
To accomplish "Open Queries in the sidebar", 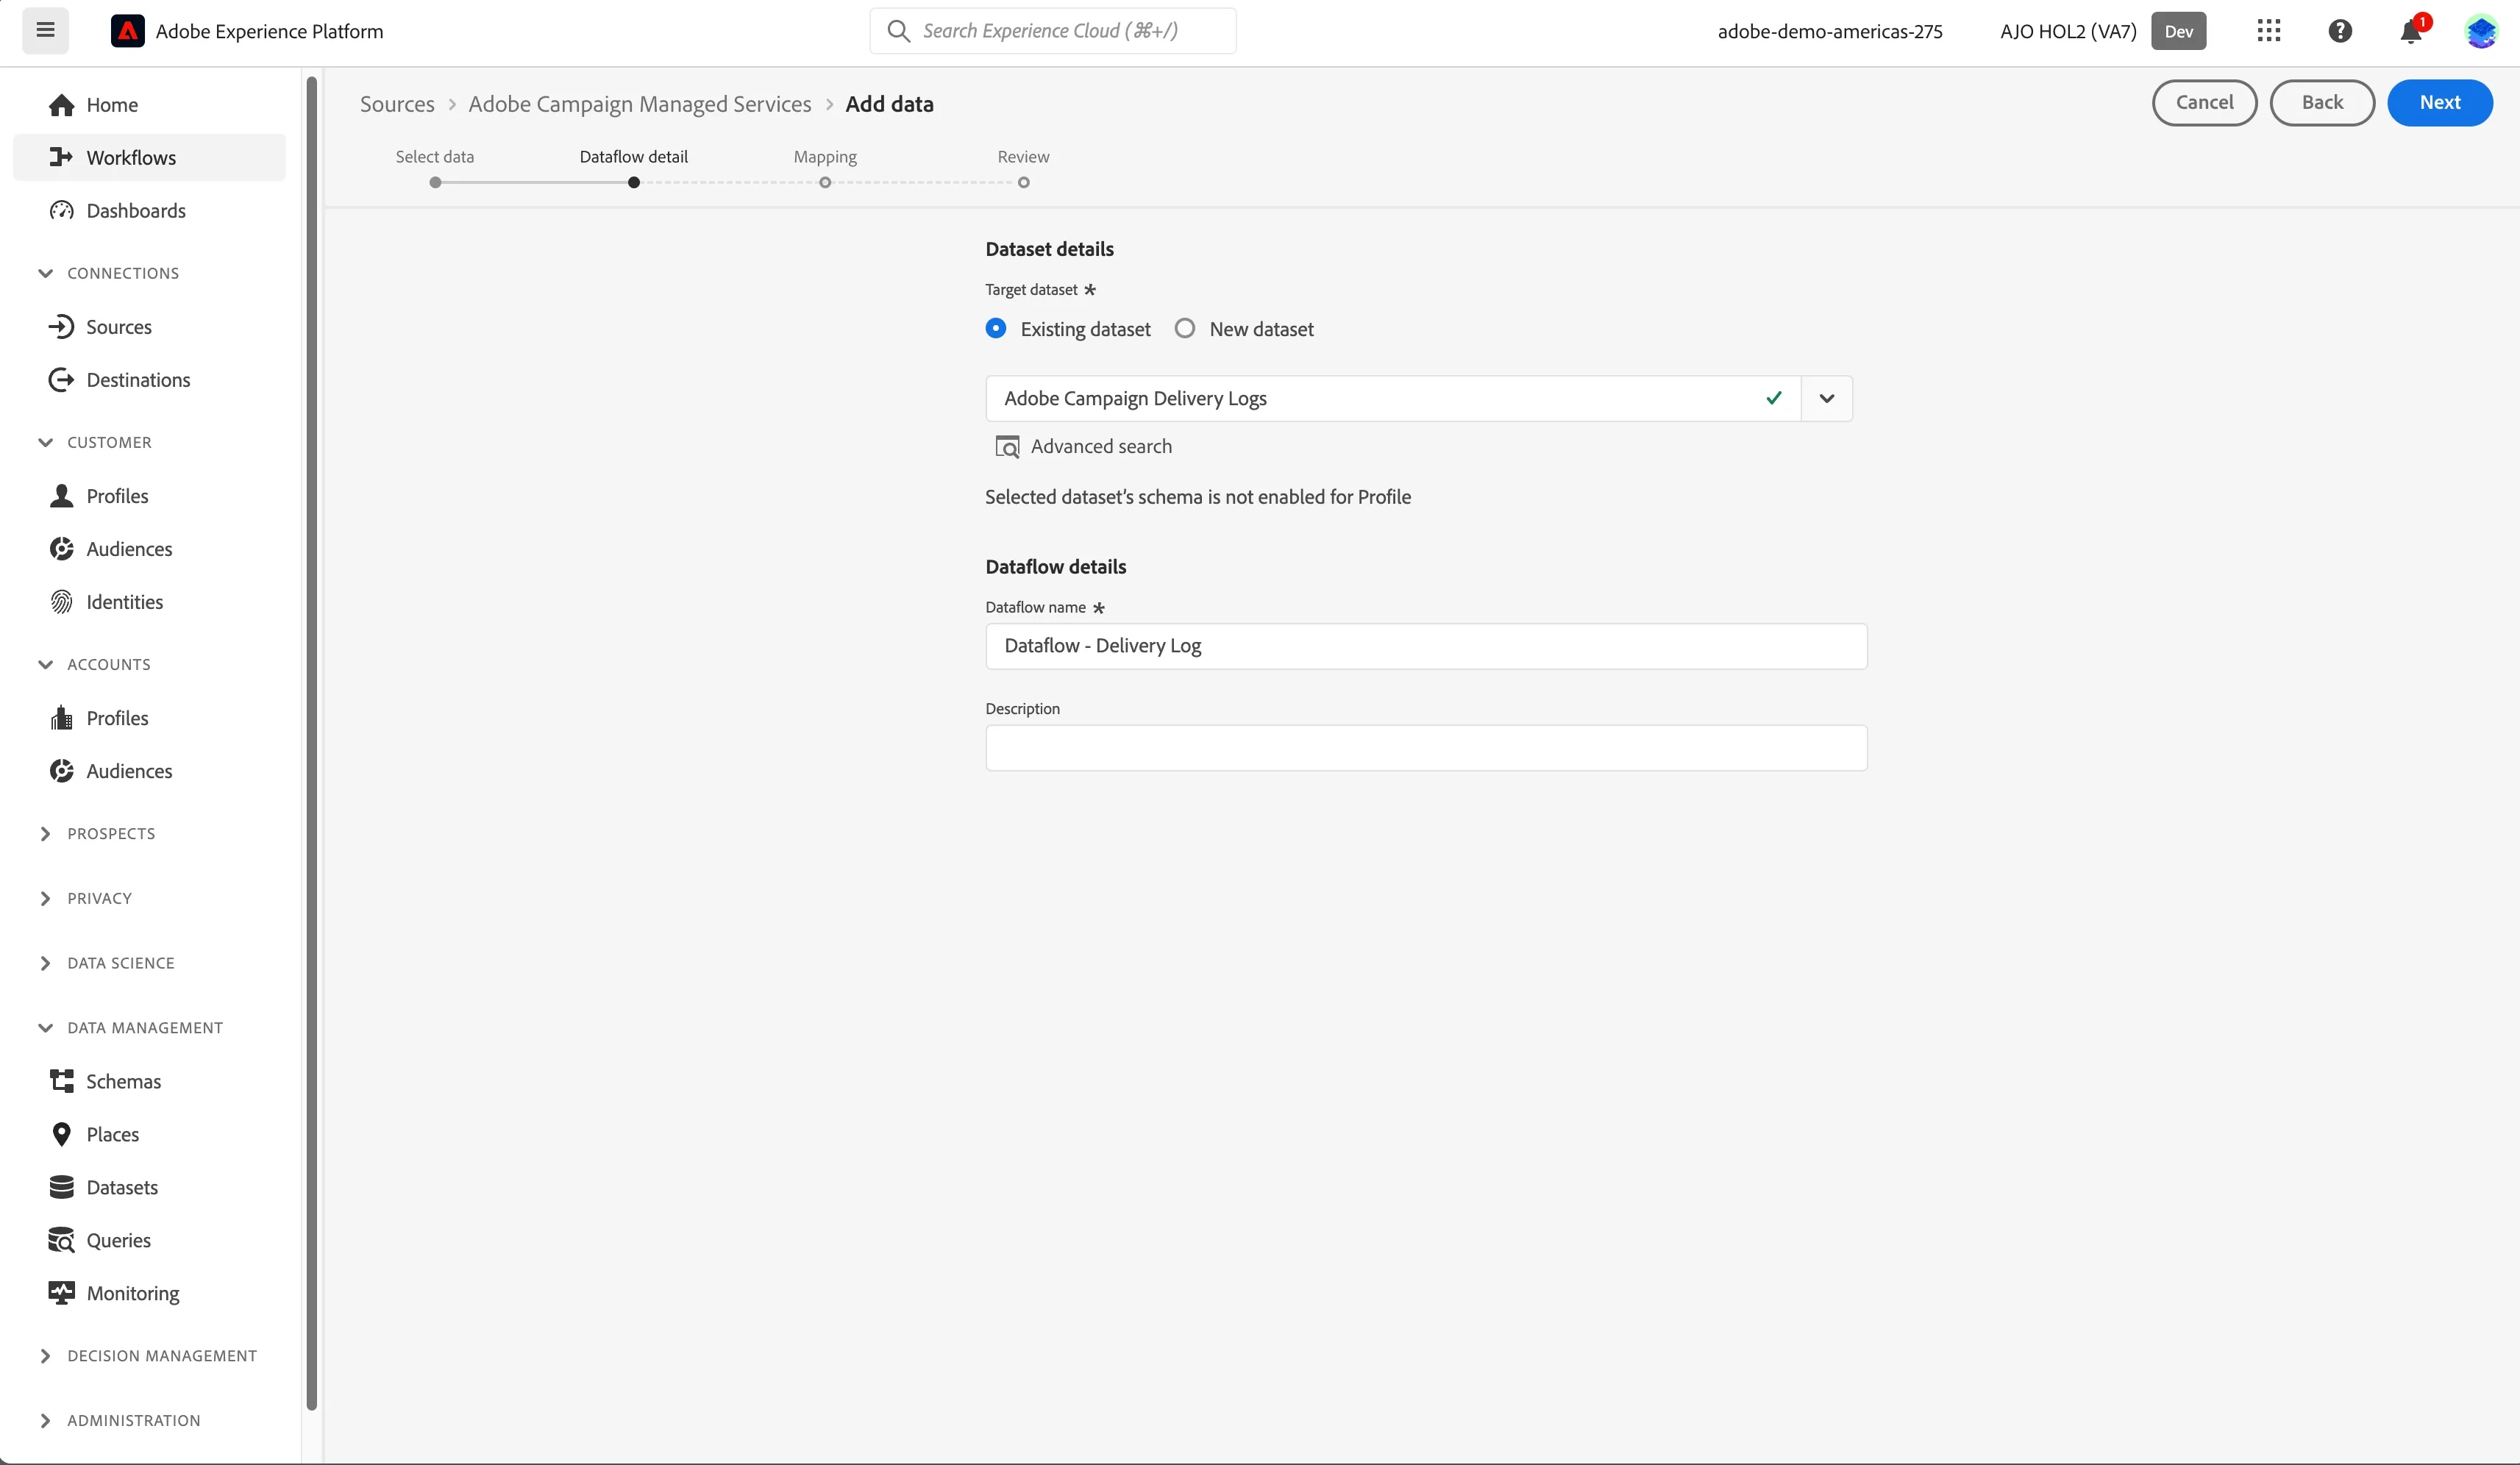I will 149,1240.
